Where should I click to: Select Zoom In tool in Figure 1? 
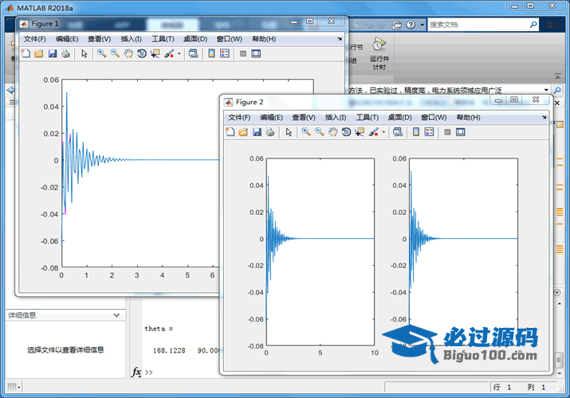(102, 53)
